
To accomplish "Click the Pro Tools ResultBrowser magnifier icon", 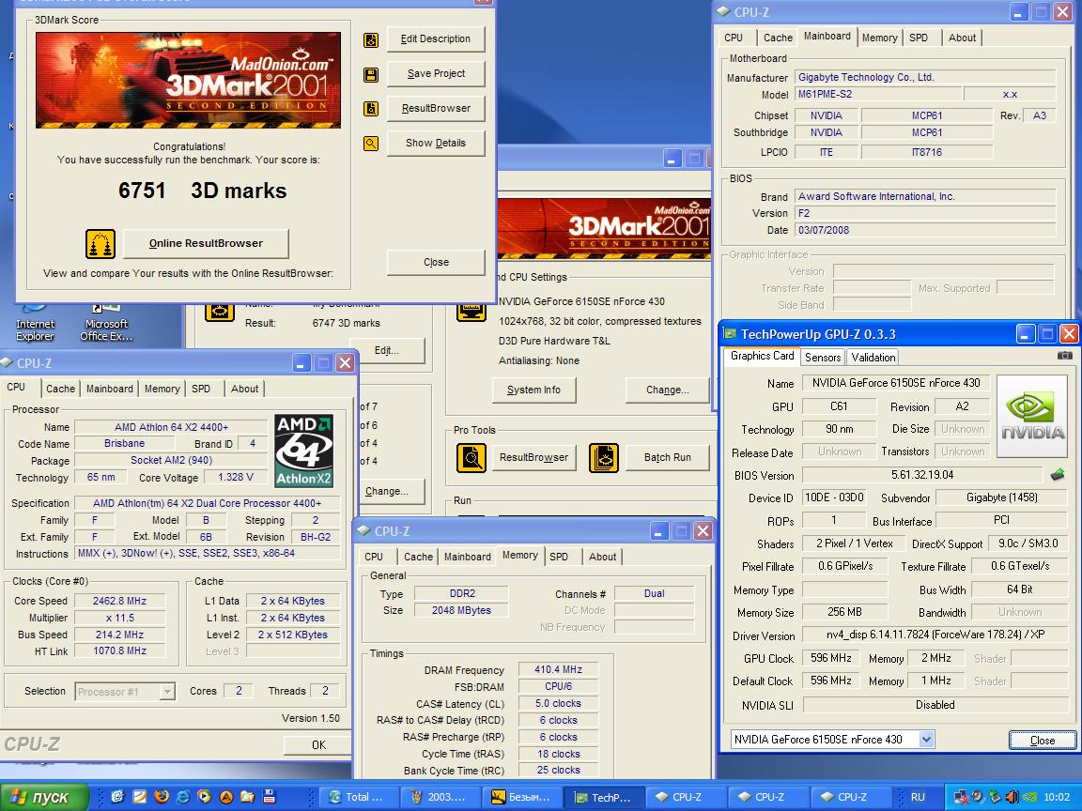I will [x=471, y=458].
